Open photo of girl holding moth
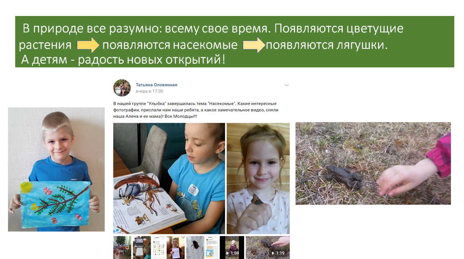 258,179
